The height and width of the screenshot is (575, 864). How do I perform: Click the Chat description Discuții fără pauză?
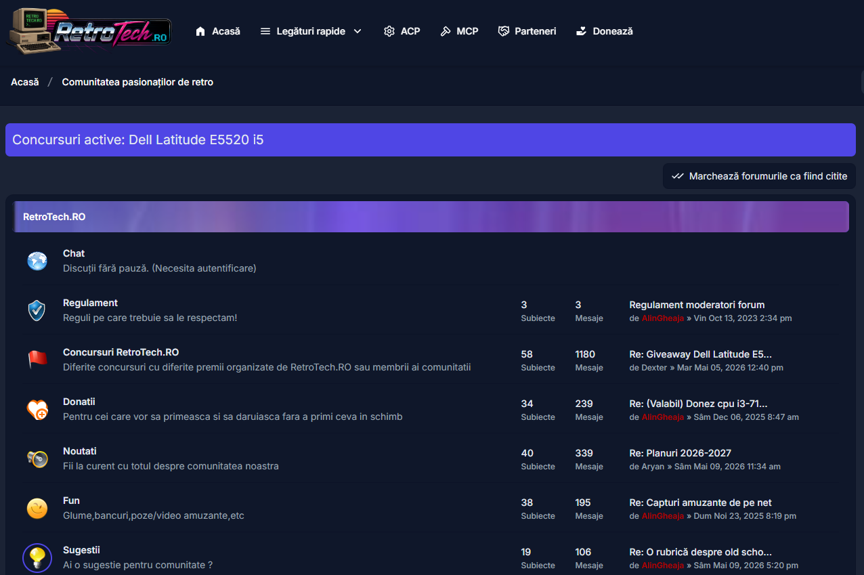point(160,268)
